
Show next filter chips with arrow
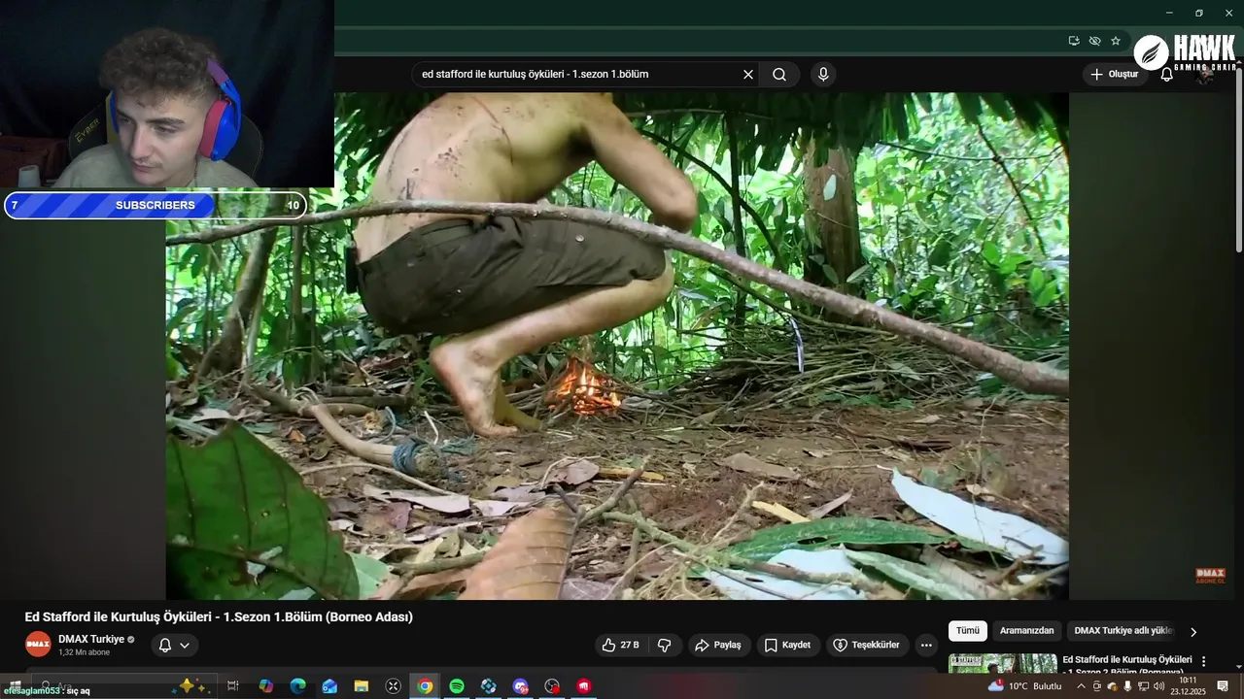point(1193,631)
